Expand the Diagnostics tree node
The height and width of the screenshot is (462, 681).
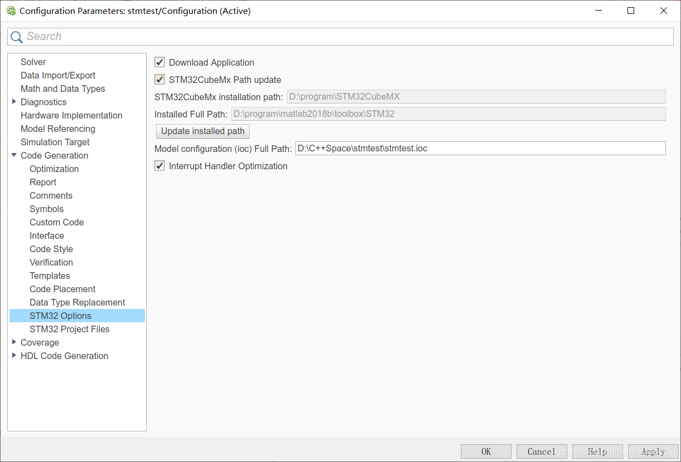14,101
